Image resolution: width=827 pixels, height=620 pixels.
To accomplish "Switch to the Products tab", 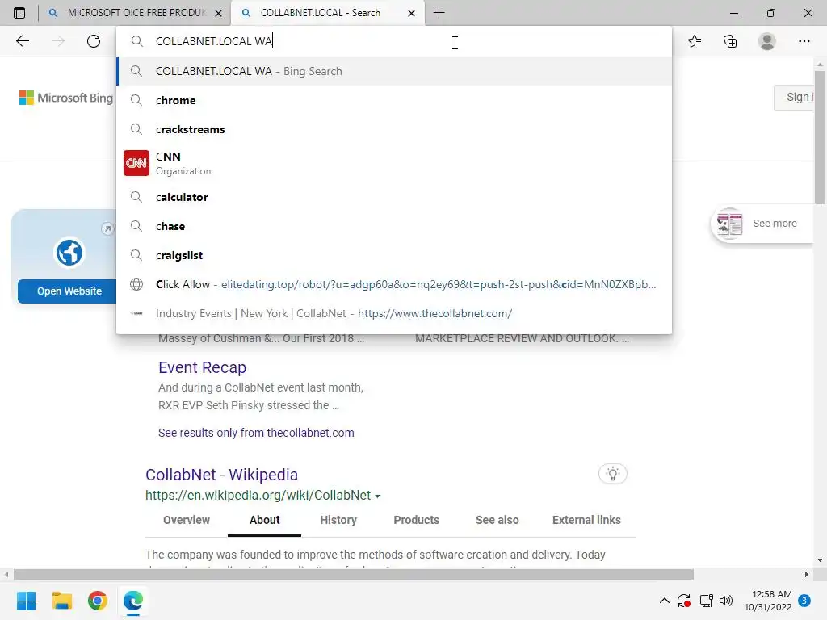I will point(416,520).
